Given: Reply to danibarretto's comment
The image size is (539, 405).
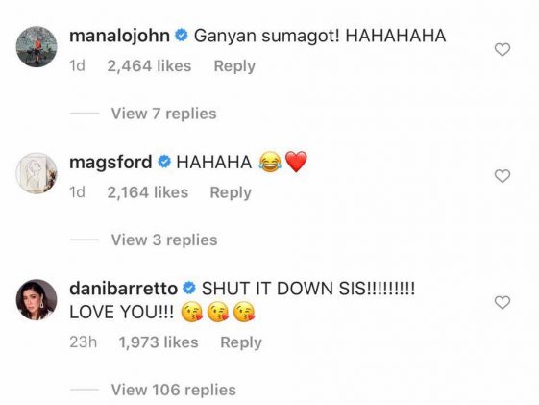Looking at the screenshot, I should [241, 342].
